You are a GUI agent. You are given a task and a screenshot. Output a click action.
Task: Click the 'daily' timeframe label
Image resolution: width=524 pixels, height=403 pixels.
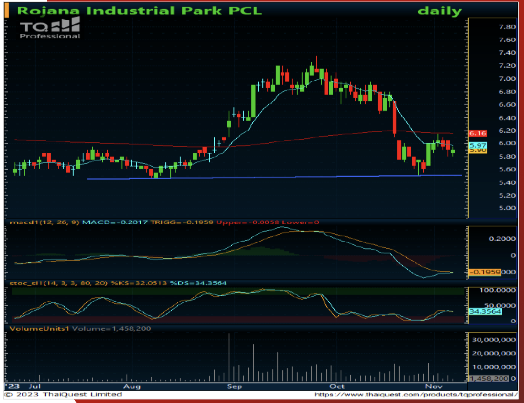(440, 11)
